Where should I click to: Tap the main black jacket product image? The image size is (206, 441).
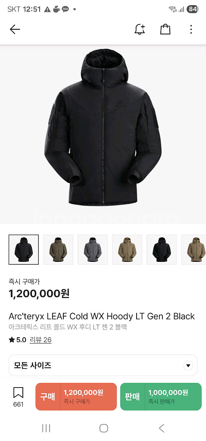pos(103,127)
